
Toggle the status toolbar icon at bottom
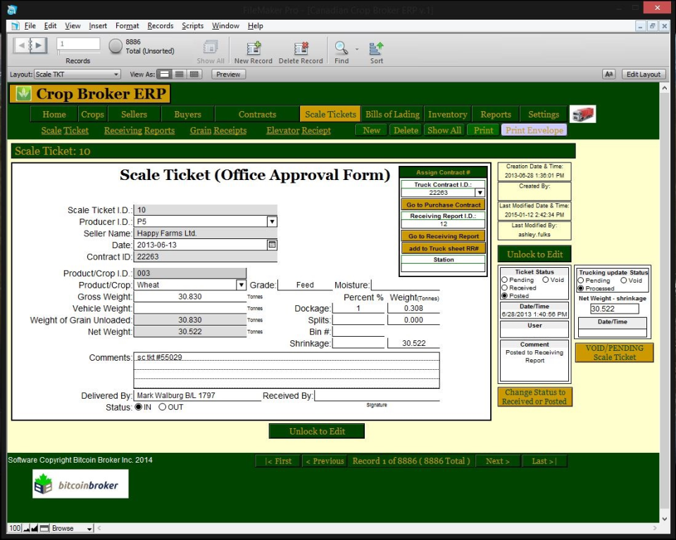click(44, 528)
